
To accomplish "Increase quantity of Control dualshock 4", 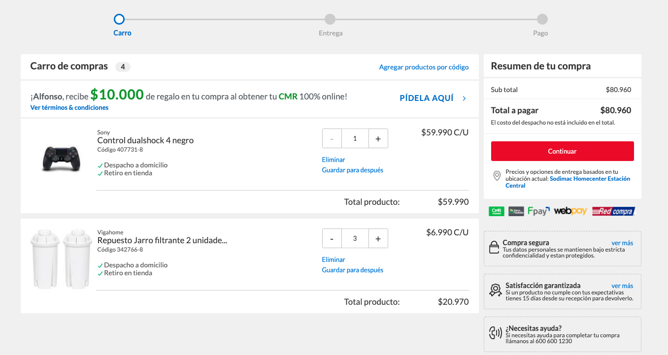I will tap(378, 139).
